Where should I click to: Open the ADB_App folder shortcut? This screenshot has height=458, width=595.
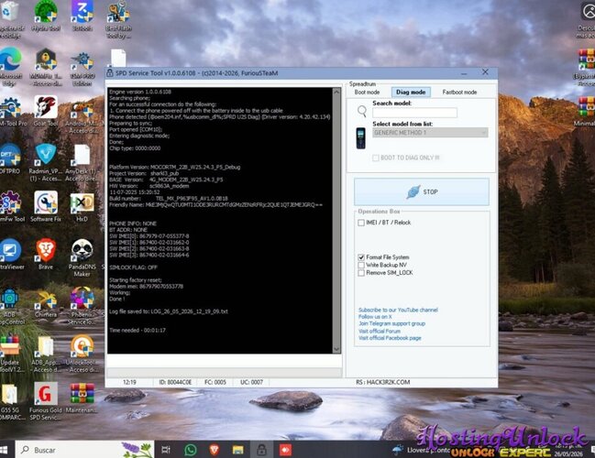tap(46, 354)
